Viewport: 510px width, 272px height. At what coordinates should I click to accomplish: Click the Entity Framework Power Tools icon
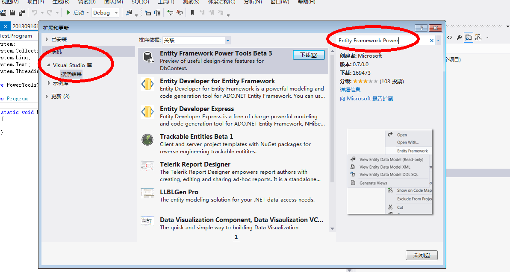pyautogui.click(x=148, y=58)
